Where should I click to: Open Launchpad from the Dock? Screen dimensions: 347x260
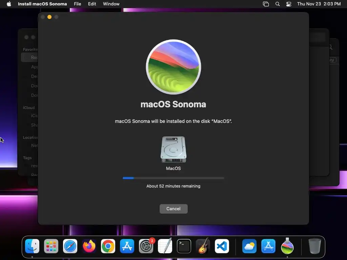[x=51, y=246]
